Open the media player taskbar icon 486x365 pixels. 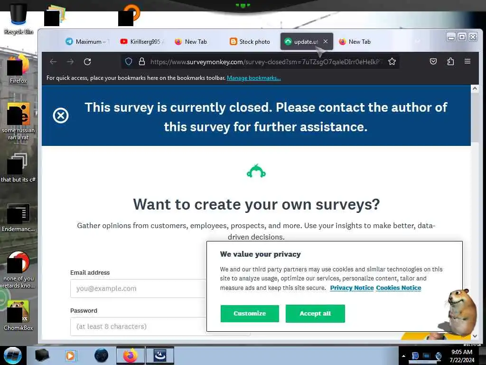click(x=71, y=355)
